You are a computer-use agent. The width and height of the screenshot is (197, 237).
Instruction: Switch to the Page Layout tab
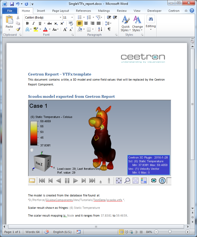(61, 11)
